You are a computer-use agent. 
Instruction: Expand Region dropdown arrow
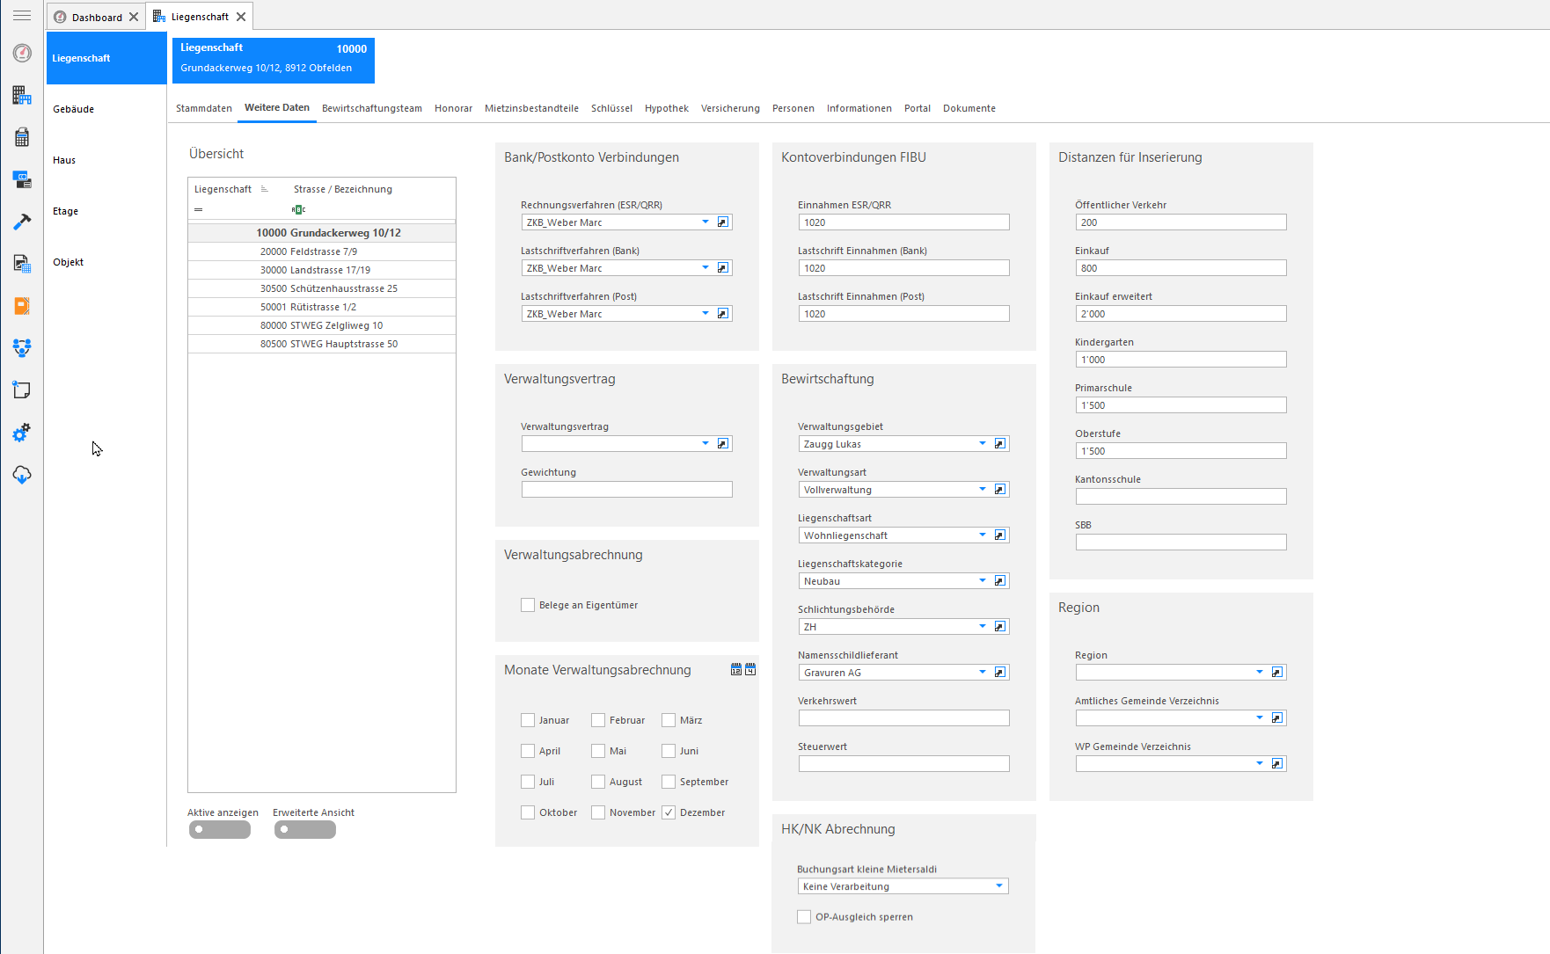1260,673
